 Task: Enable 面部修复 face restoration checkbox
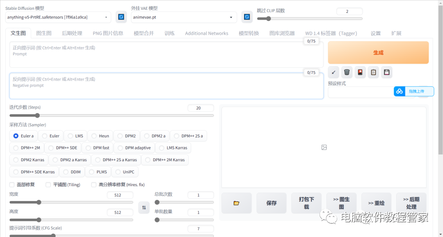point(12,185)
